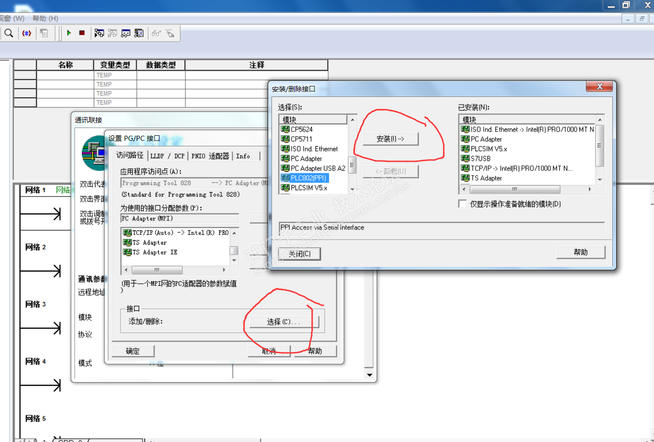
Task: Click the green Run (play) toolbar icon
Action: (69, 33)
